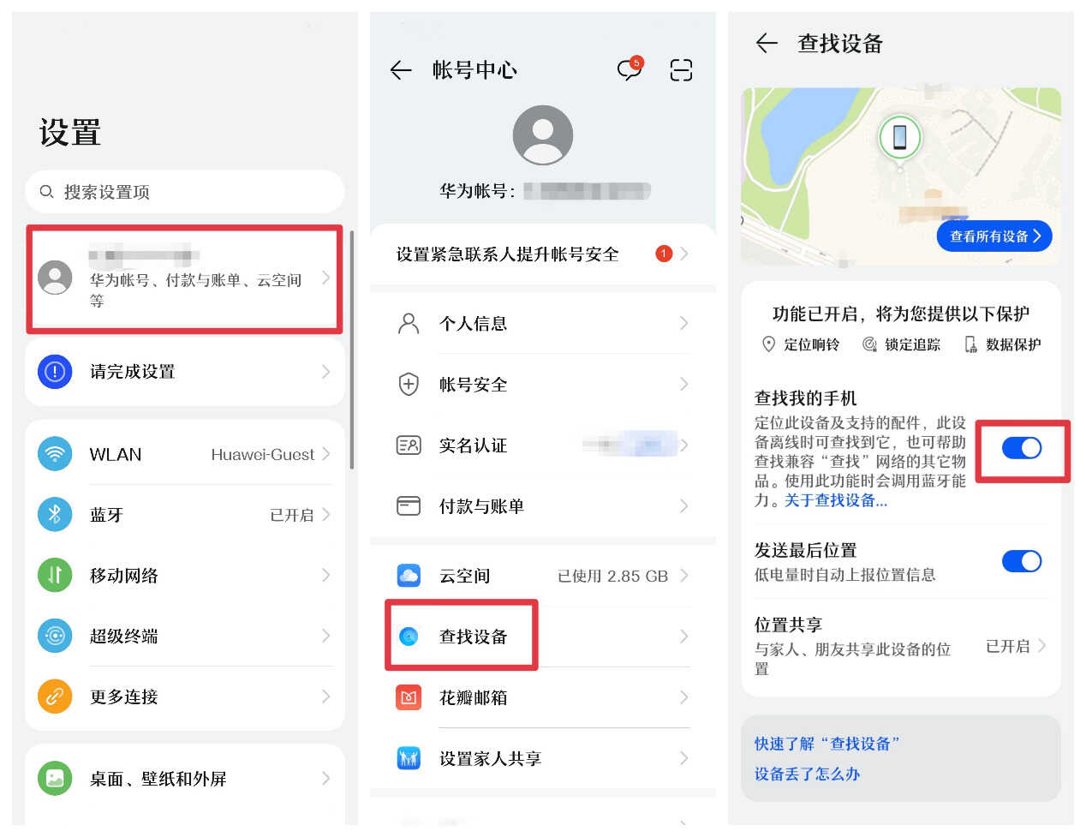Go back from 帐号中心 with the arrow
1086x837 pixels.
[x=401, y=70]
